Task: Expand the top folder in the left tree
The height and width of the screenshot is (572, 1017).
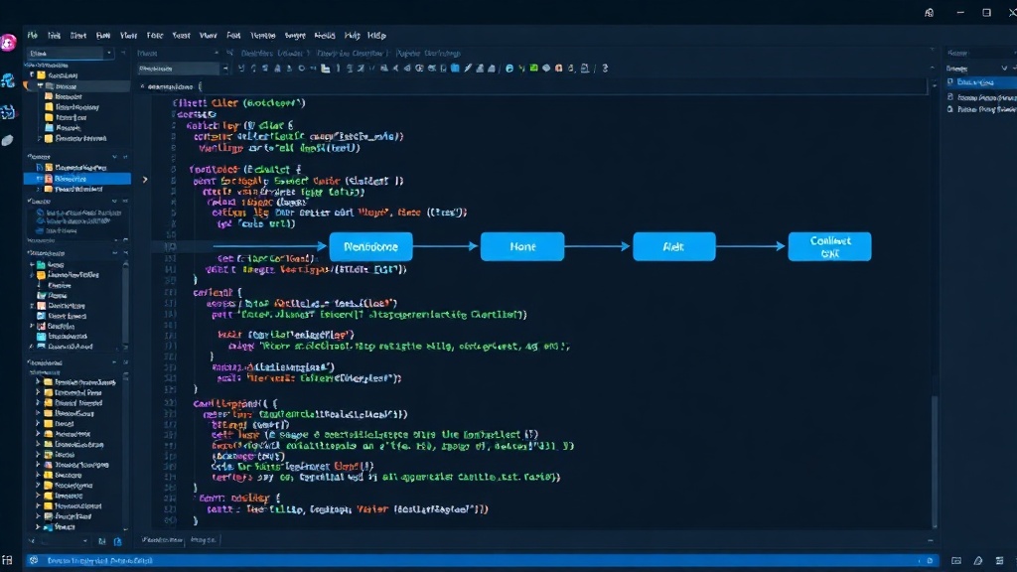Action: tap(32, 75)
